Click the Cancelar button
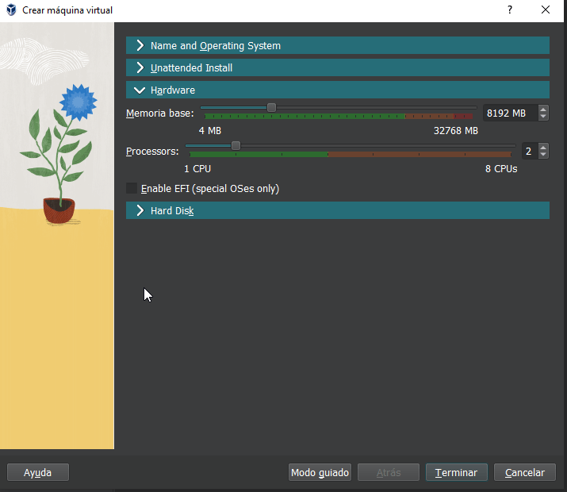 click(525, 472)
